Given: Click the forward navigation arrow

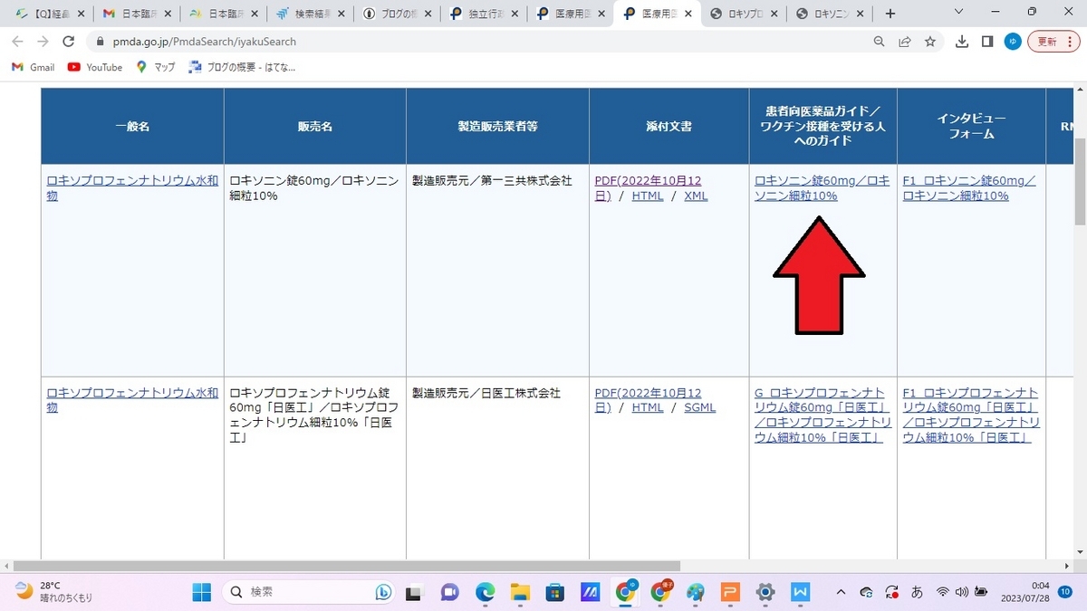Looking at the screenshot, I should pyautogui.click(x=43, y=42).
